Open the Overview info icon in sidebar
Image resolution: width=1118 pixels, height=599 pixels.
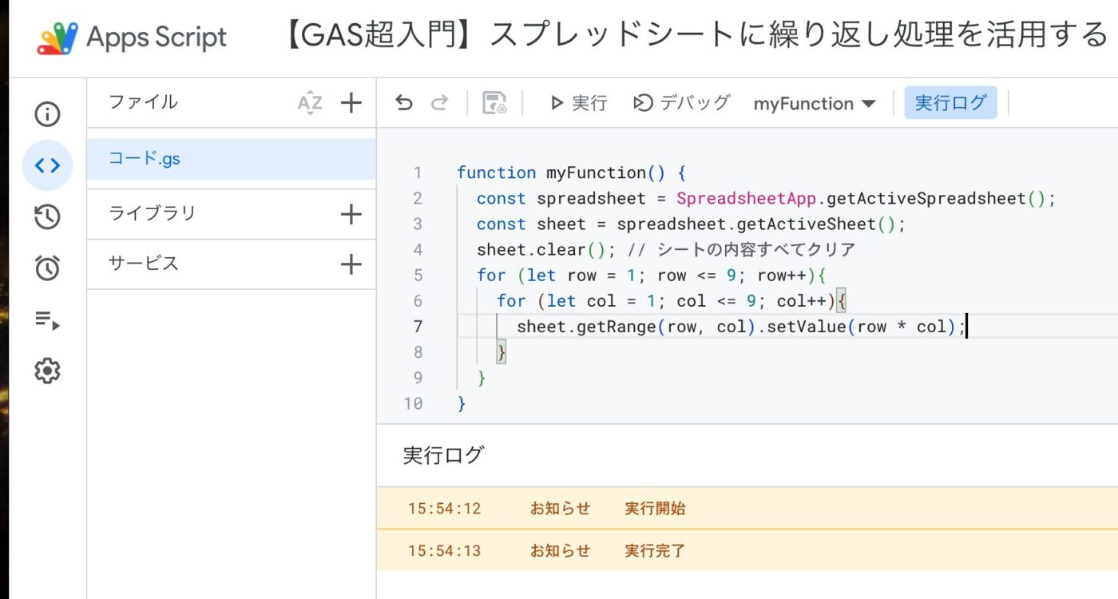(47, 115)
